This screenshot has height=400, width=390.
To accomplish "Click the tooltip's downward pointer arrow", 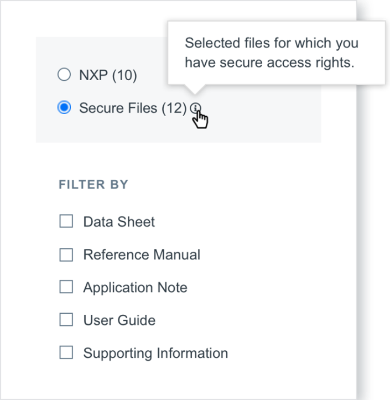I will [194, 90].
